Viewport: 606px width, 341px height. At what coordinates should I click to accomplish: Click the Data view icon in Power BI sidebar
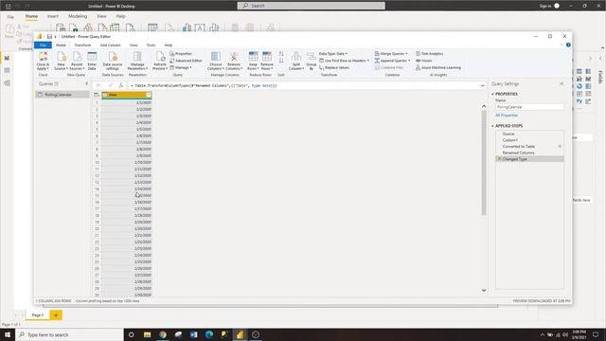tap(7, 70)
